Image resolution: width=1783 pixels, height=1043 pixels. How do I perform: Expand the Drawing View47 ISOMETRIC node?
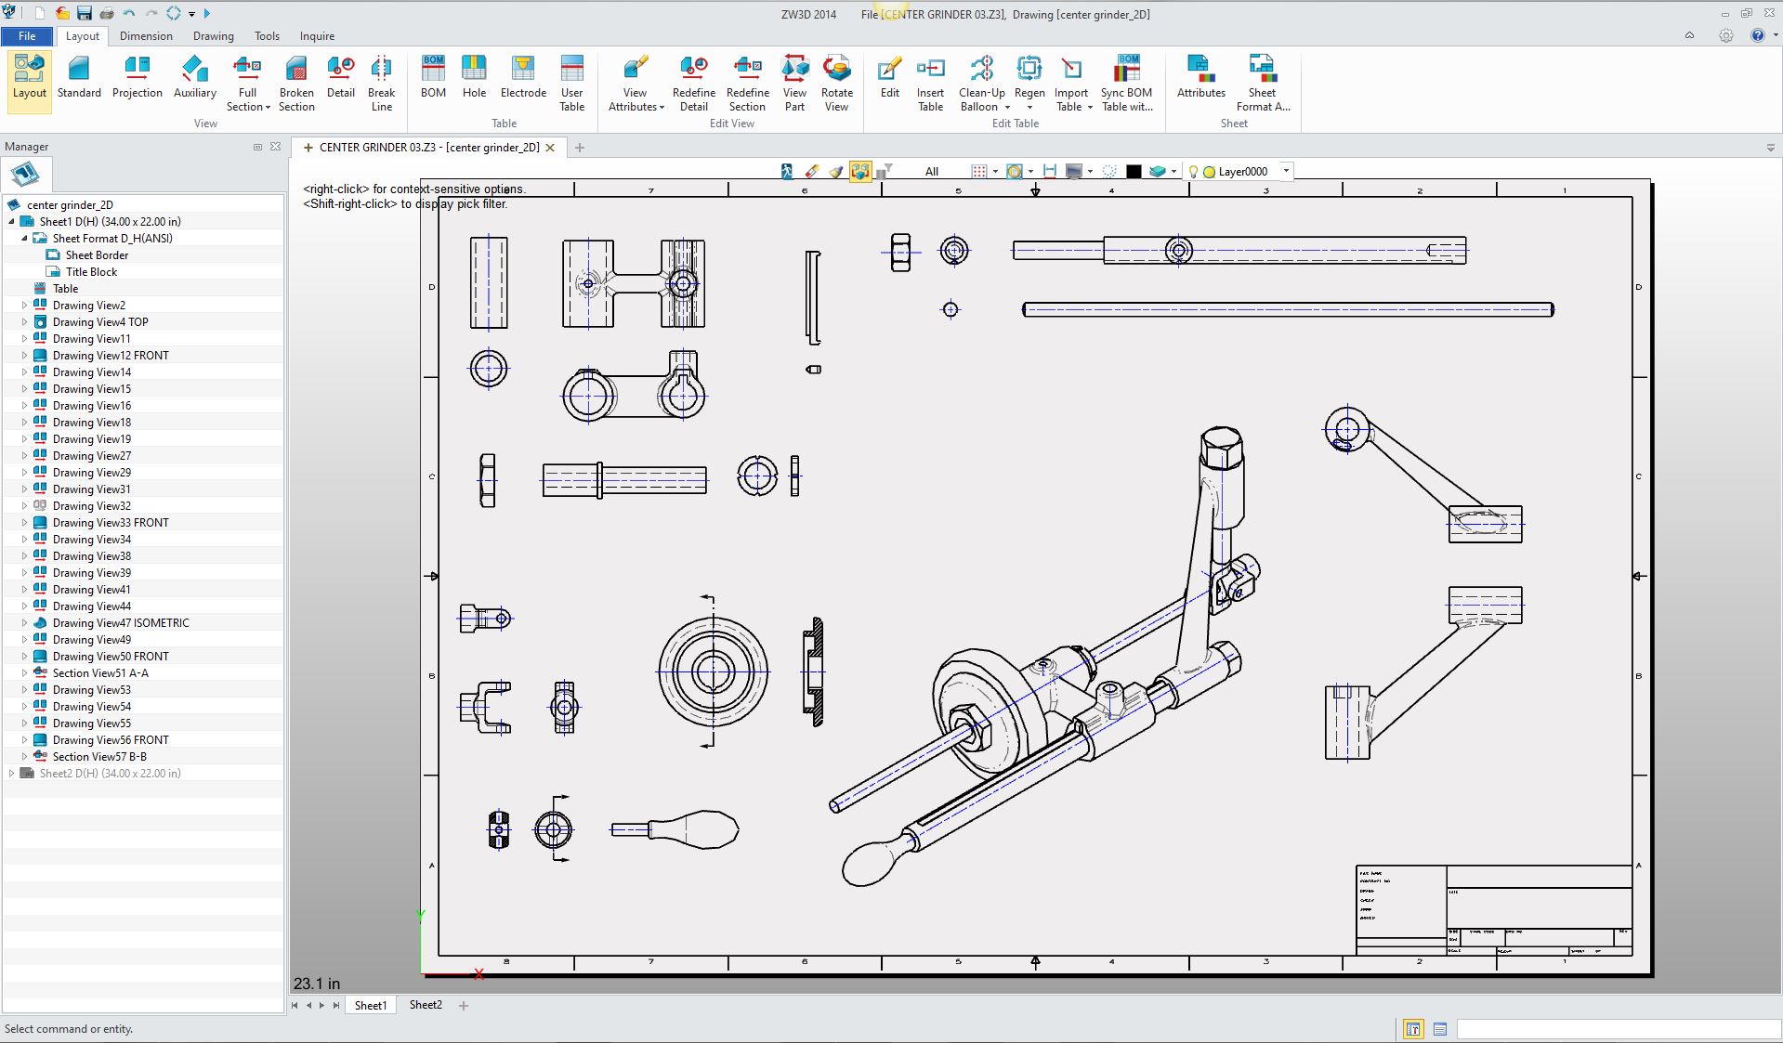(25, 623)
